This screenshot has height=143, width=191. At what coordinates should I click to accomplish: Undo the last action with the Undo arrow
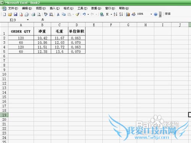(x=84, y=14)
